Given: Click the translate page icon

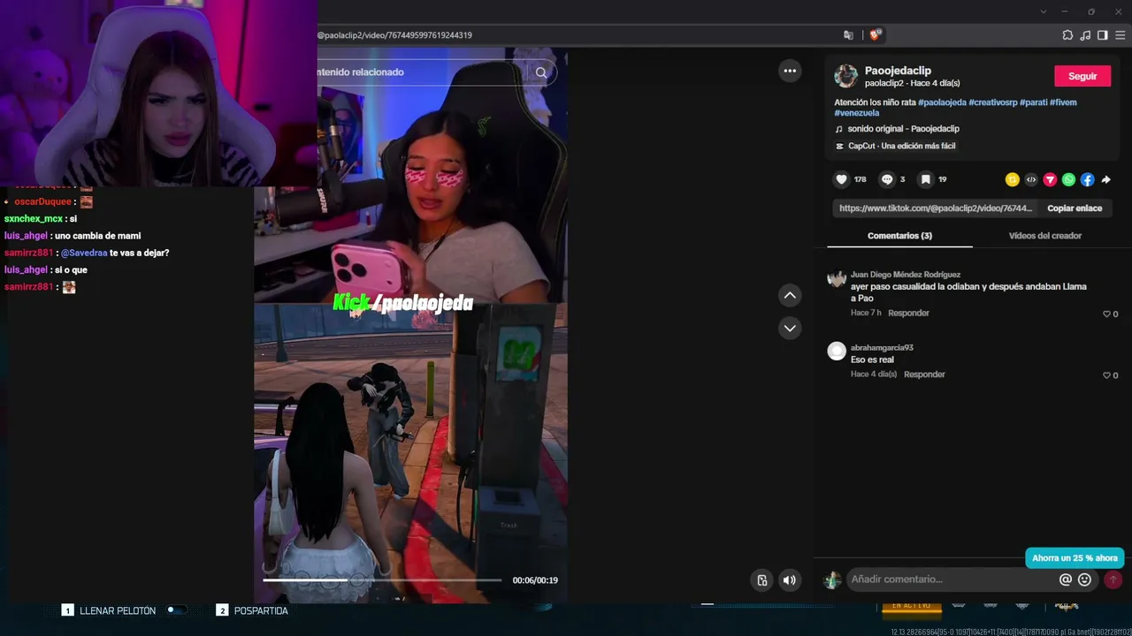Looking at the screenshot, I should click(x=848, y=35).
